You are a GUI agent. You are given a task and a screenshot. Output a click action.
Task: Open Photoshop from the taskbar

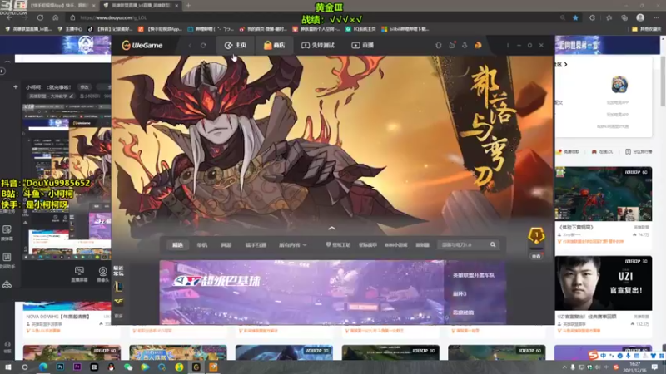coord(60,367)
